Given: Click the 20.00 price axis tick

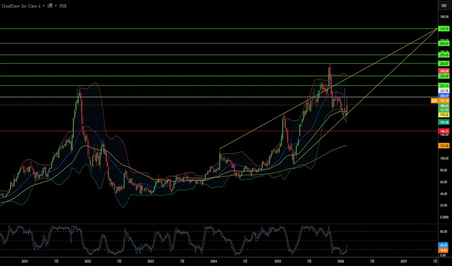Looking at the screenshot, I should (444, 206).
